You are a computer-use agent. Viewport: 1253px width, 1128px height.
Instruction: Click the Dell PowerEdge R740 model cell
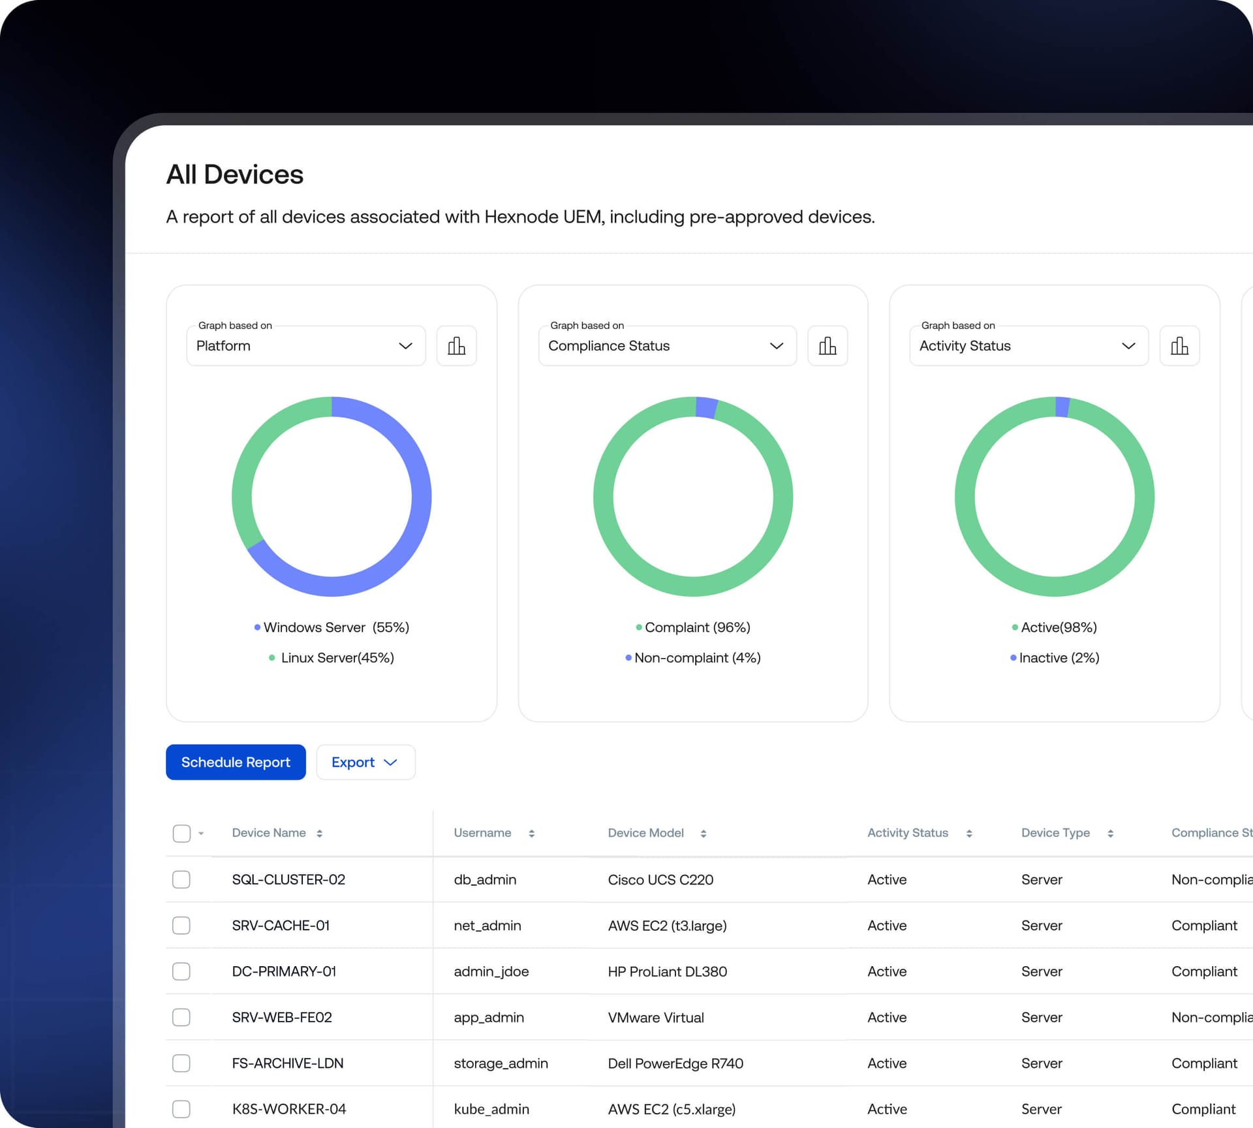(675, 1063)
